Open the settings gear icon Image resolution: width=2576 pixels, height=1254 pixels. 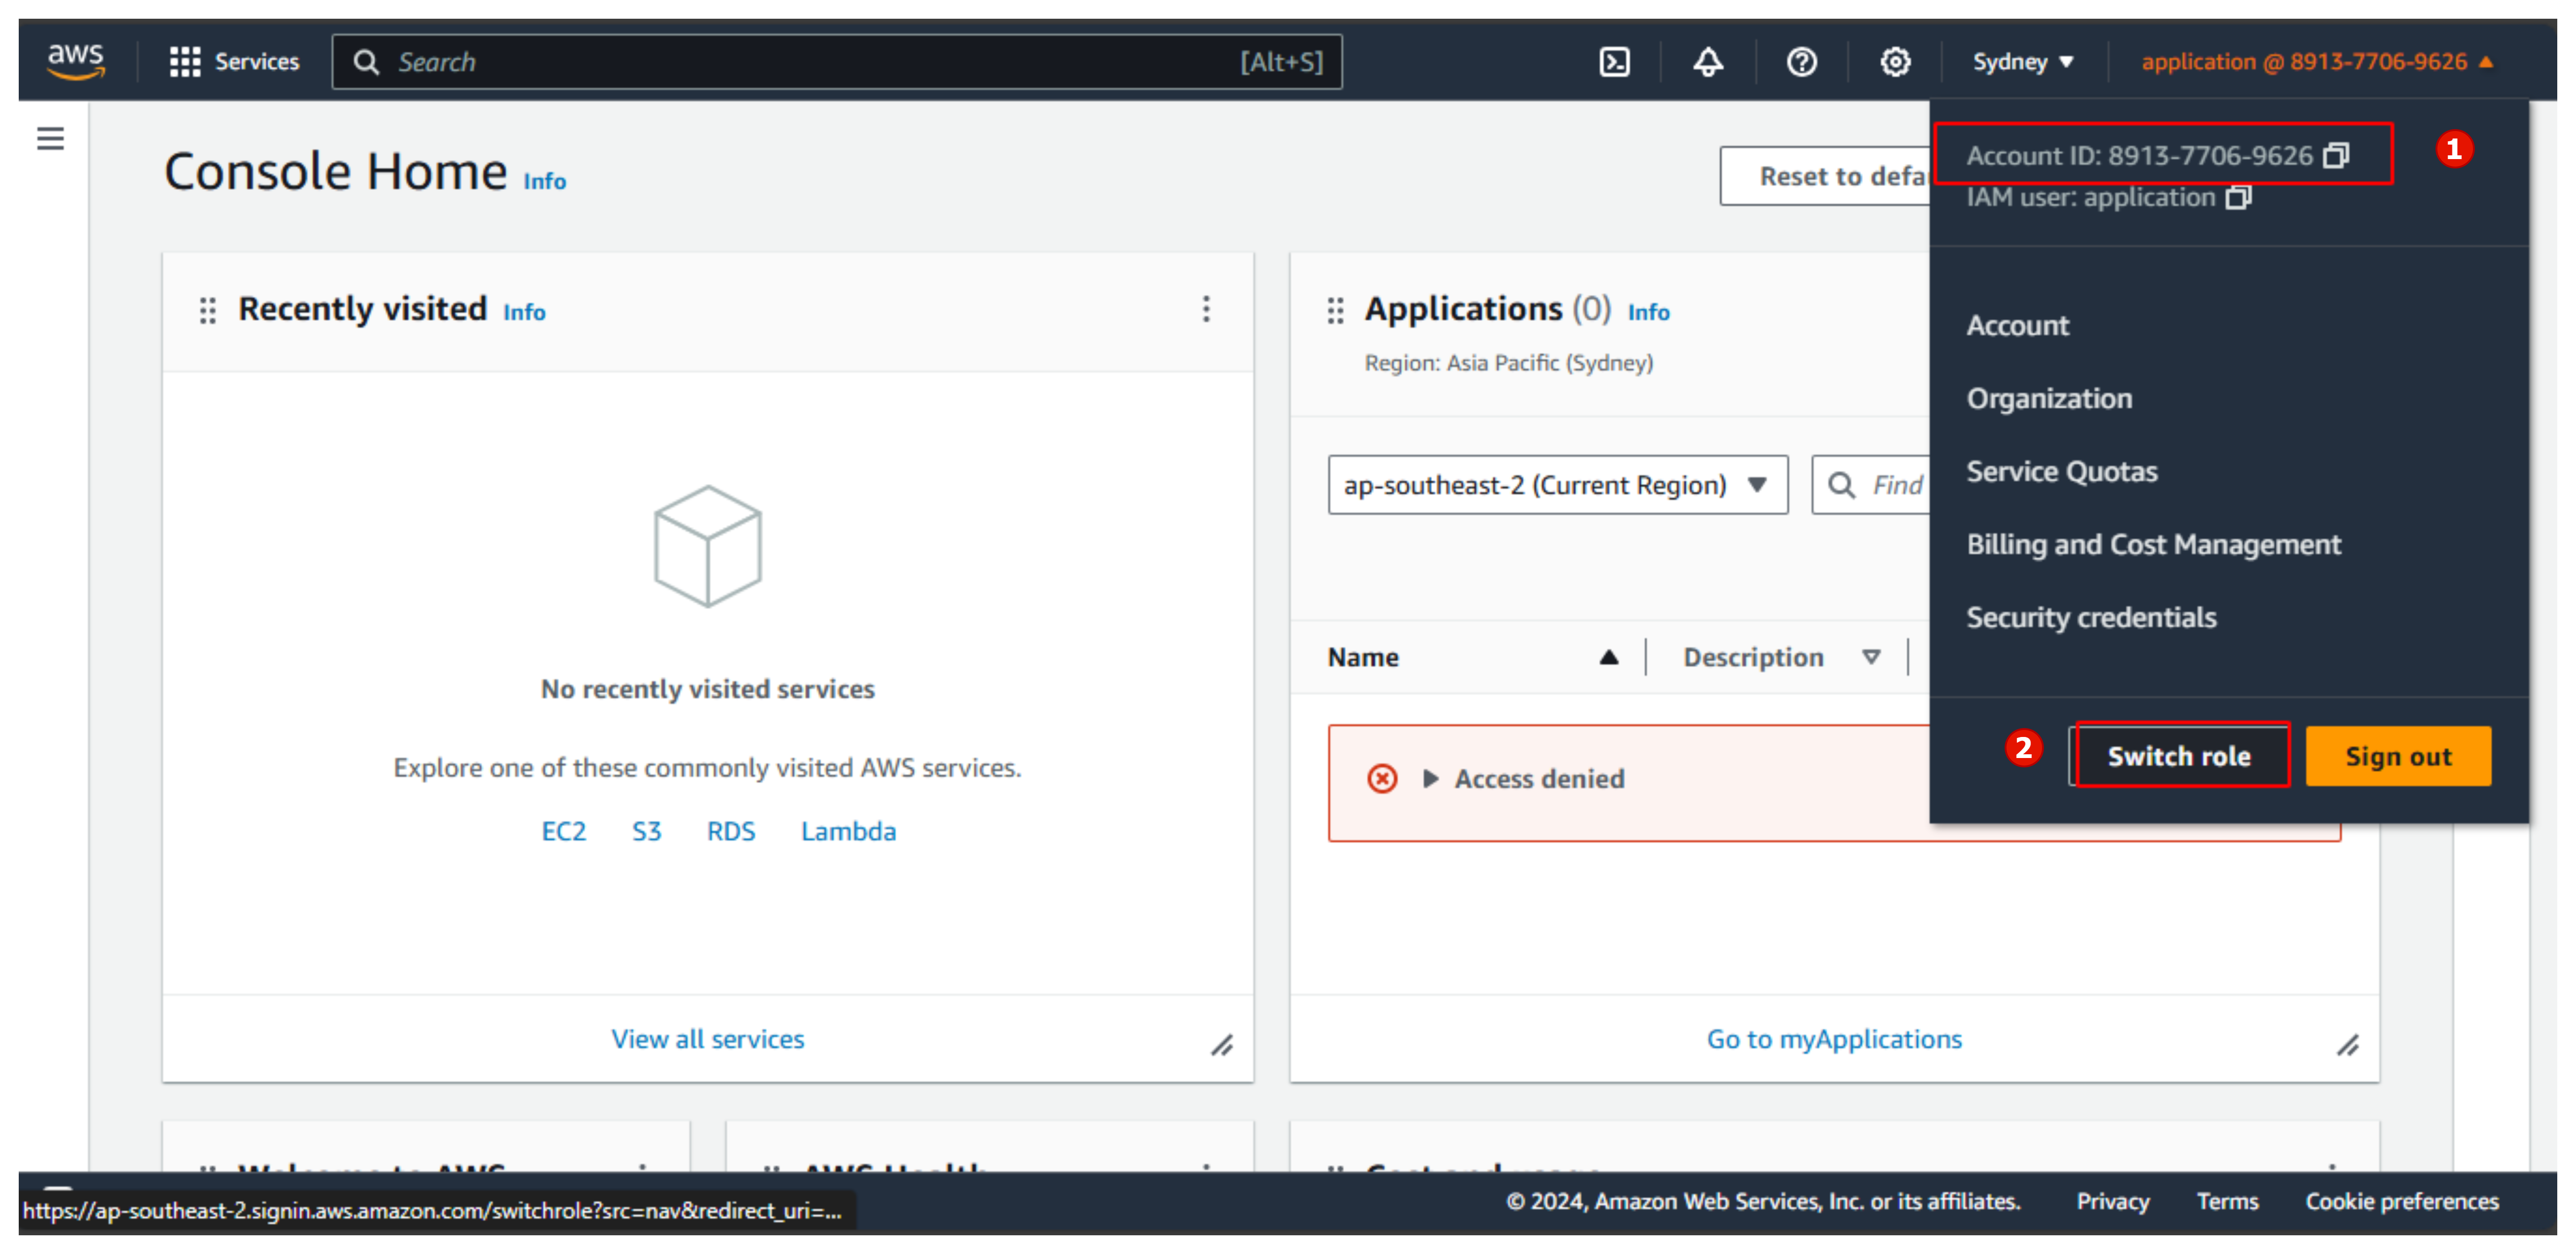coord(1895,61)
